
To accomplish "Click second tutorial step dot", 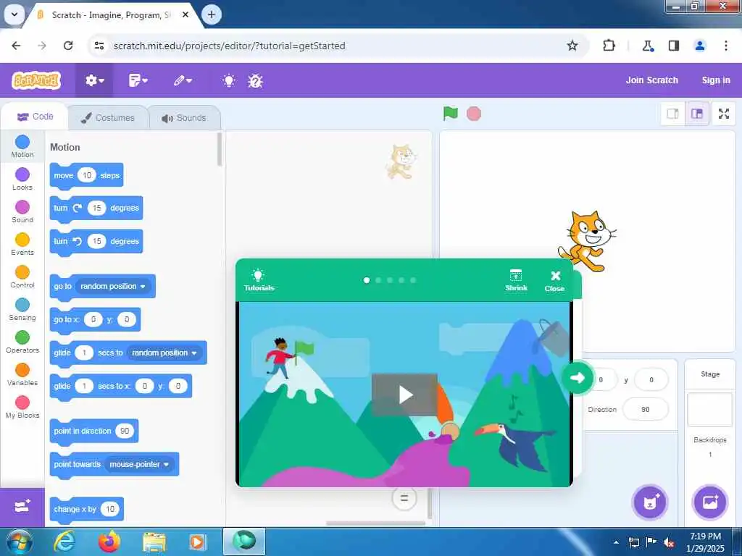I will click(x=378, y=280).
